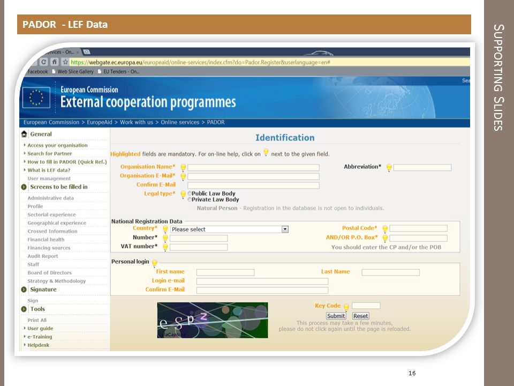Click the First name input field
514x386 pixels.
click(225, 272)
